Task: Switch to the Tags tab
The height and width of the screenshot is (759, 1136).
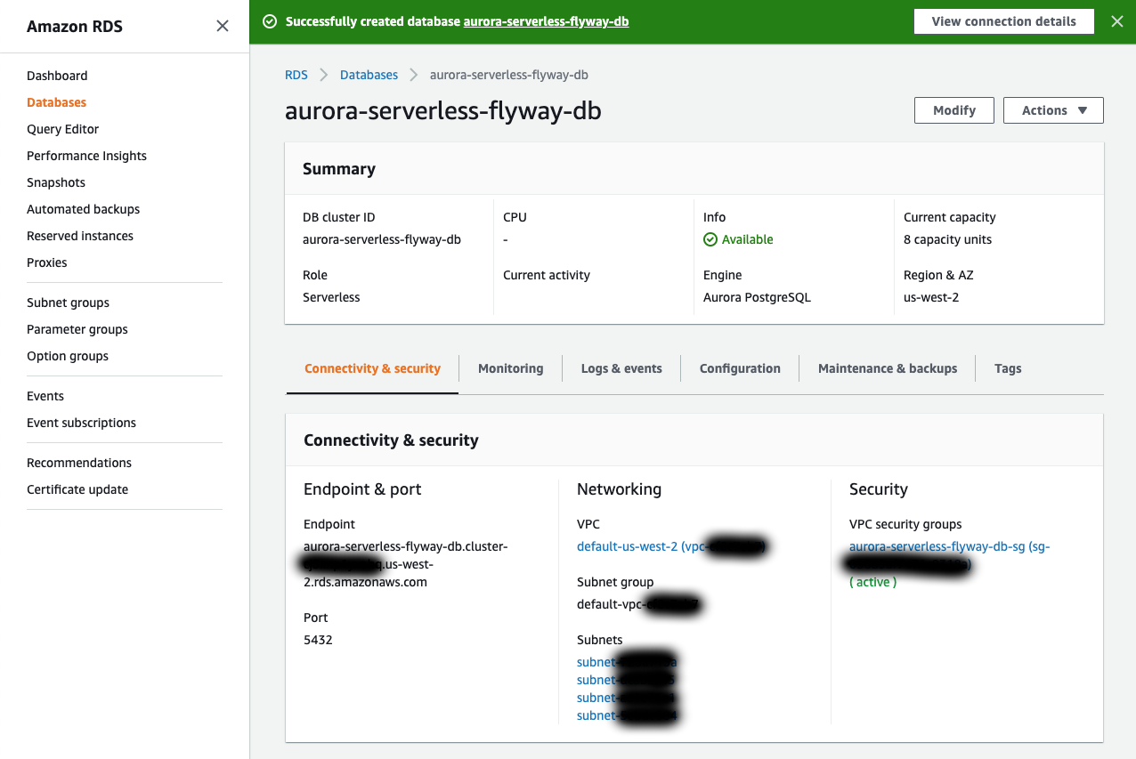Action: (x=1008, y=368)
